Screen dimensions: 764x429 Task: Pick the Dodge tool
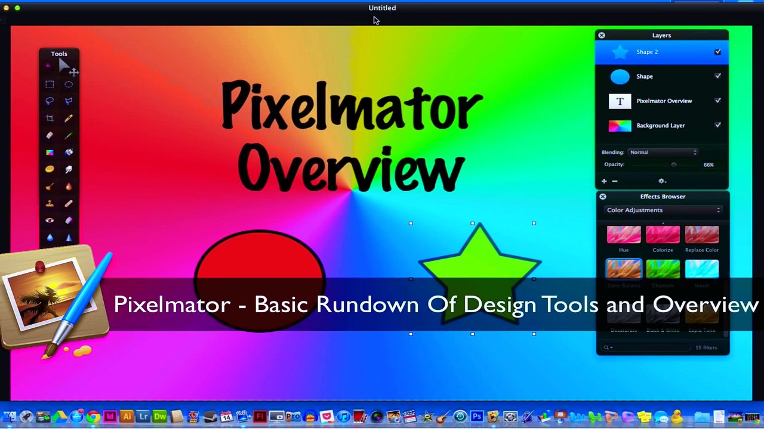50,186
